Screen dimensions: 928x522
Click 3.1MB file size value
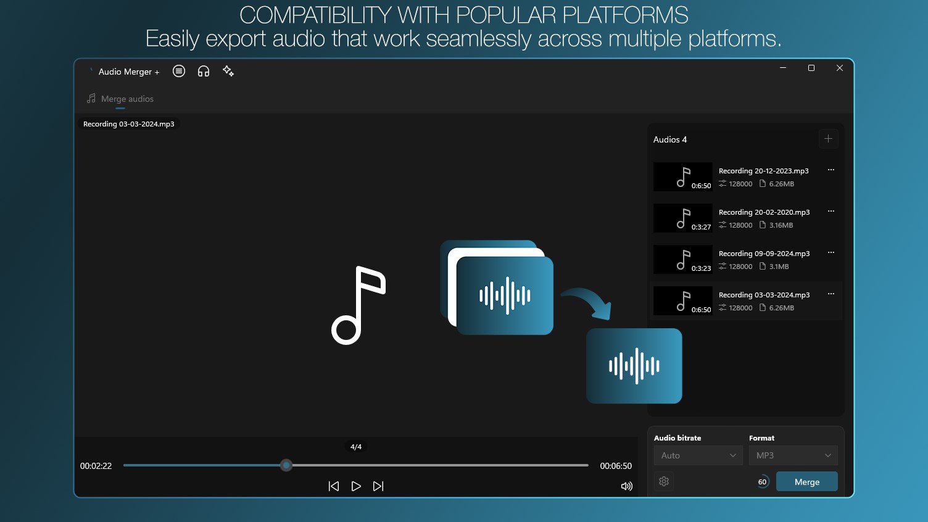pyautogui.click(x=779, y=267)
